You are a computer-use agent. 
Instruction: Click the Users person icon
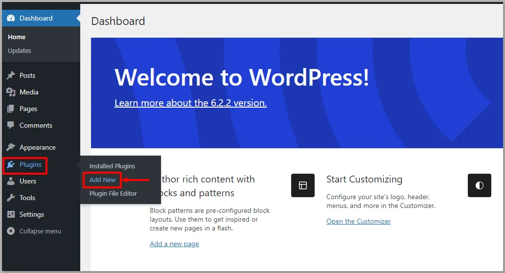click(11, 181)
